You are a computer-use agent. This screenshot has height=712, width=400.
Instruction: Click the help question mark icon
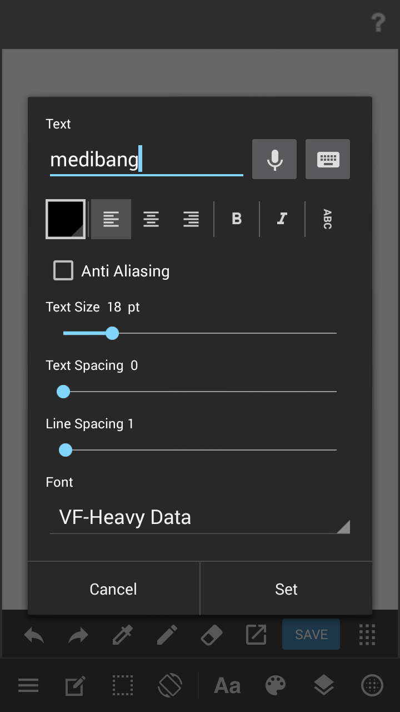click(x=378, y=23)
